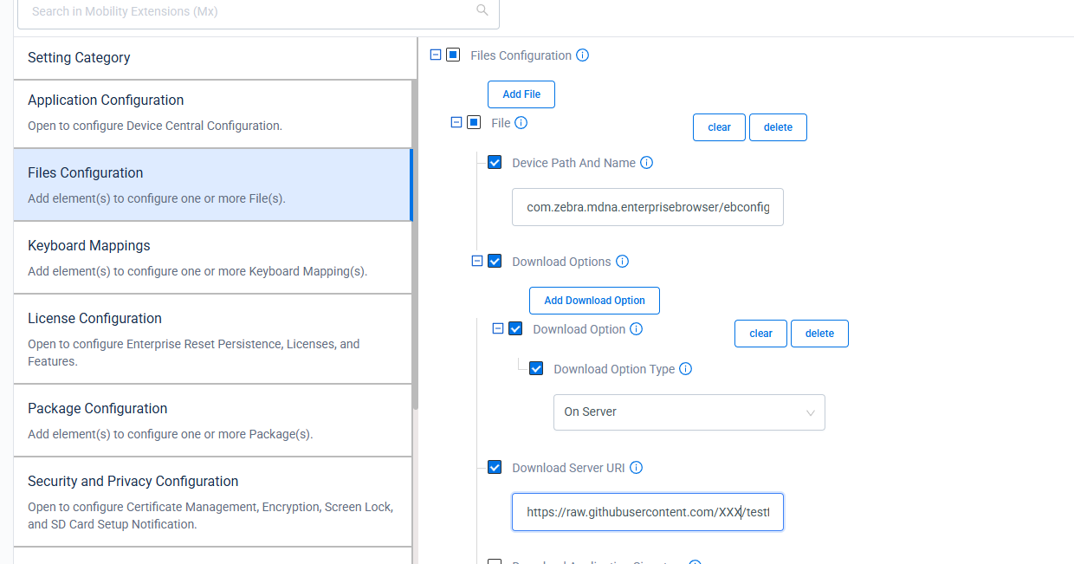The height and width of the screenshot is (564, 1074).
Task: Open info icon next to Download Option
Action: pos(637,329)
